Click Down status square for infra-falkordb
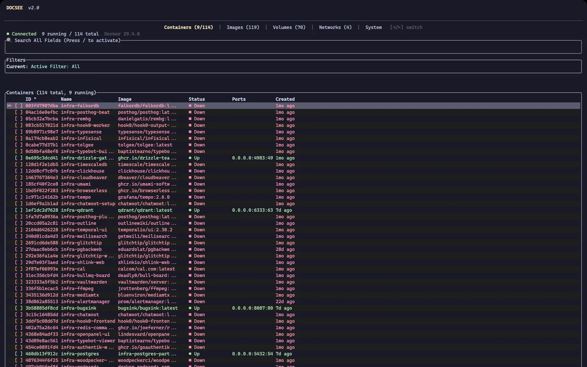Image resolution: width=587 pixels, height=367 pixels. [190, 106]
